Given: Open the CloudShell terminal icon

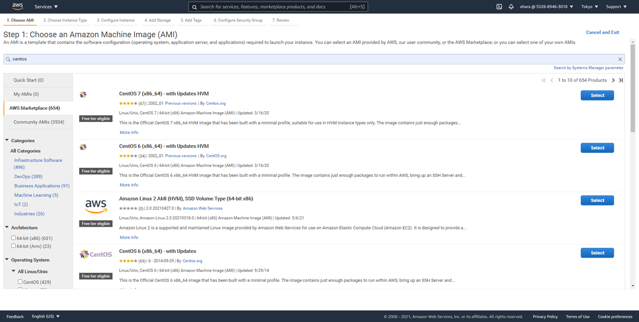Looking at the screenshot, I should (499, 7).
